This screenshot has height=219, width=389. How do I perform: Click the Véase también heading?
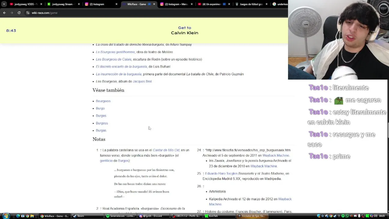[x=108, y=90]
